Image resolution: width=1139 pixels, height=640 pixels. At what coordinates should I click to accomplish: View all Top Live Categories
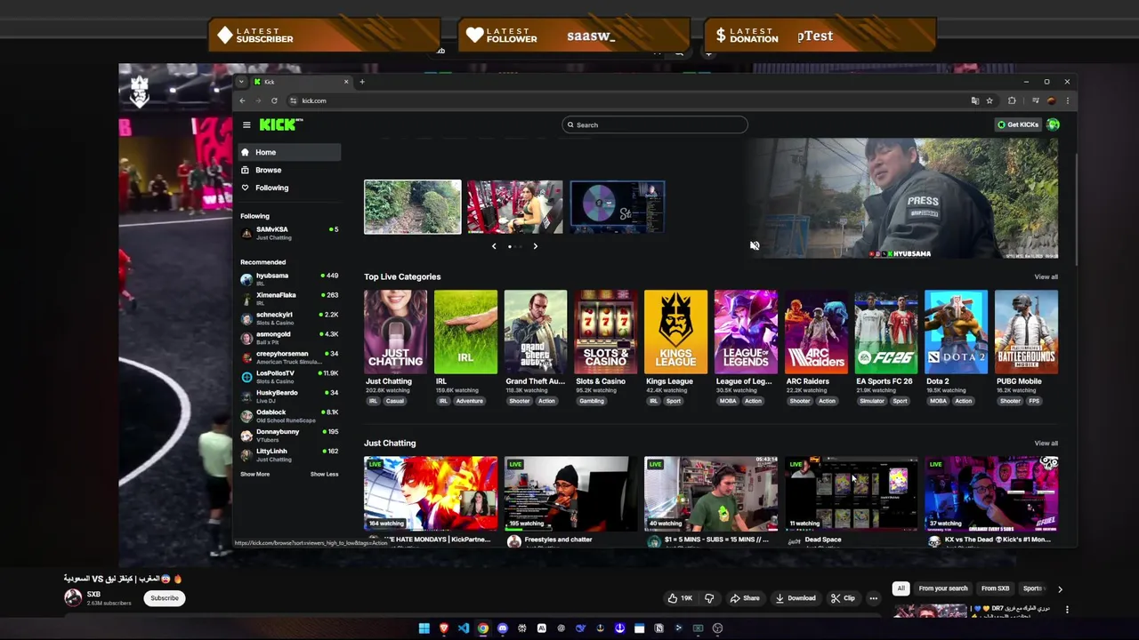(x=1046, y=277)
